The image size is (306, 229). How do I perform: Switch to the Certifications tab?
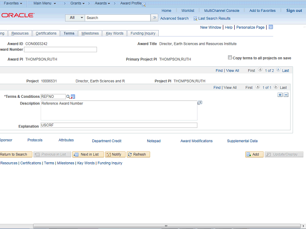46,33
